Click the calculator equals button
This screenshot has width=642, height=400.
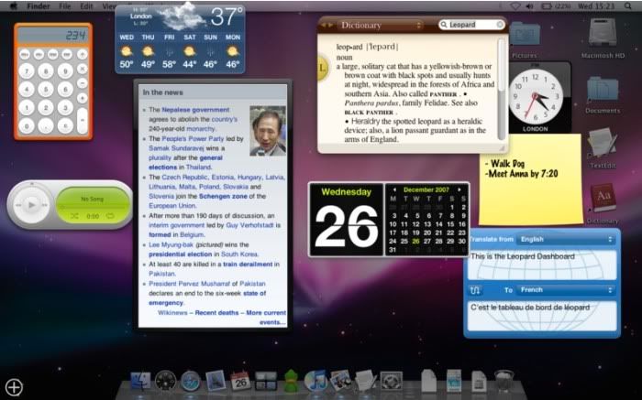pos(83,121)
